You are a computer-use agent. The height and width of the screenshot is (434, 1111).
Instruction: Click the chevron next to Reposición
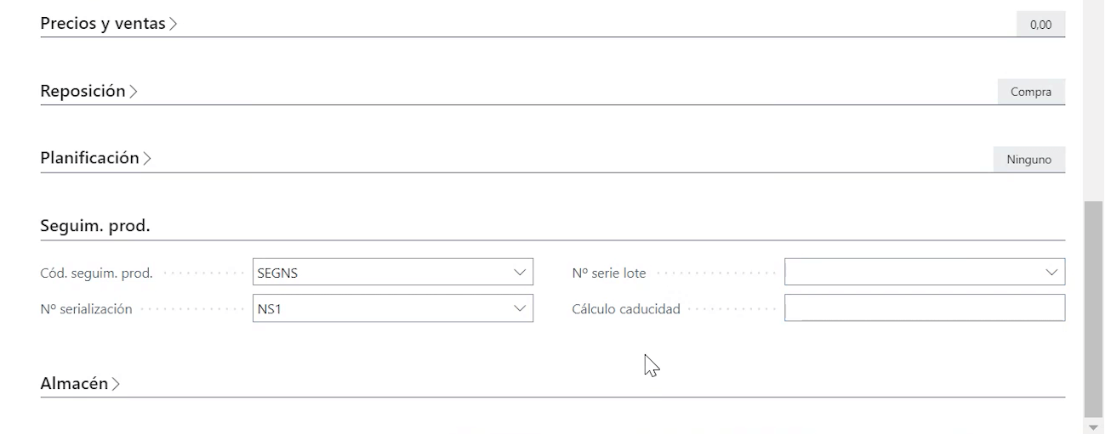pyautogui.click(x=134, y=92)
